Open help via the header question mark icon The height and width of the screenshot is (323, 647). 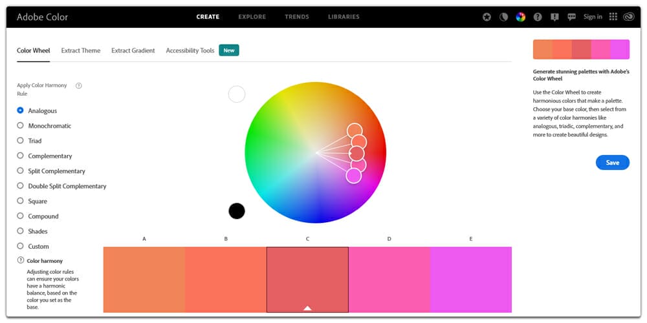538,17
